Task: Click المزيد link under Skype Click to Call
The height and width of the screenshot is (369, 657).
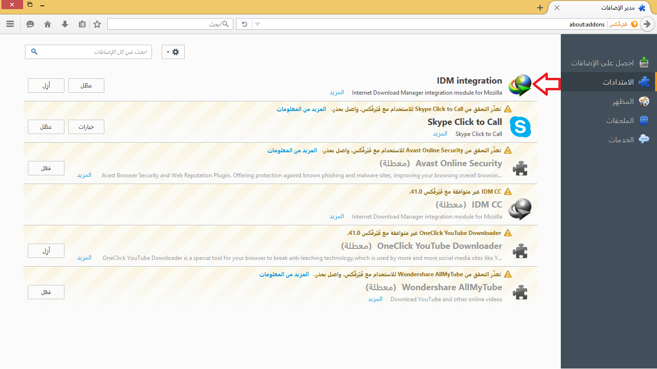Action: pos(440,134)
